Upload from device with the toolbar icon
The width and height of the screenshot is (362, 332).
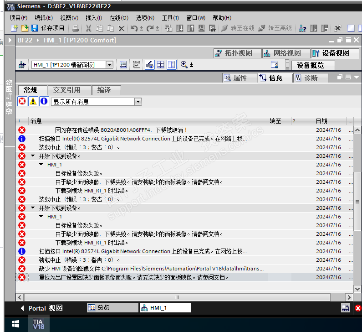(x=191, y=28)
